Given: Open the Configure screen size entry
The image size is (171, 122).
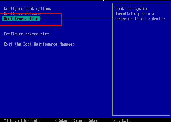Looking at the screenshot, I should [x=26, y=34].
